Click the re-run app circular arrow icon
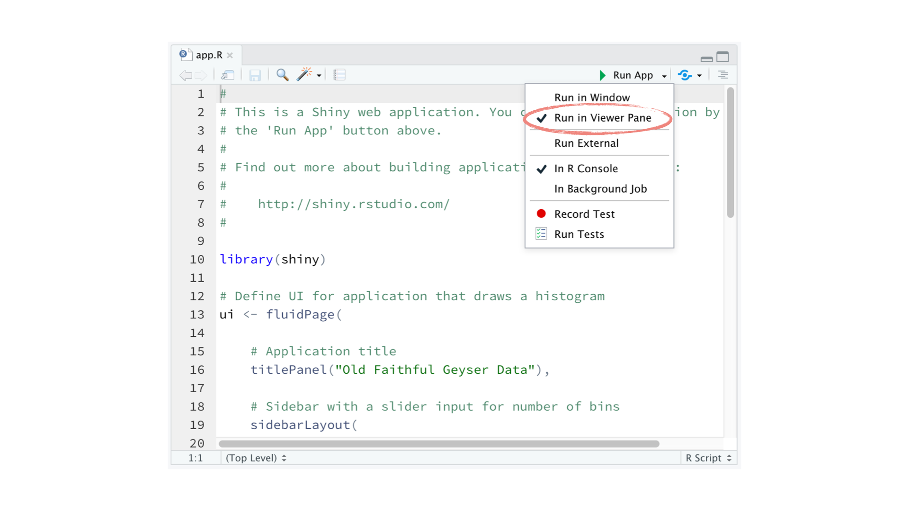Viewport: 909px width, 511px height. point(685,75)
